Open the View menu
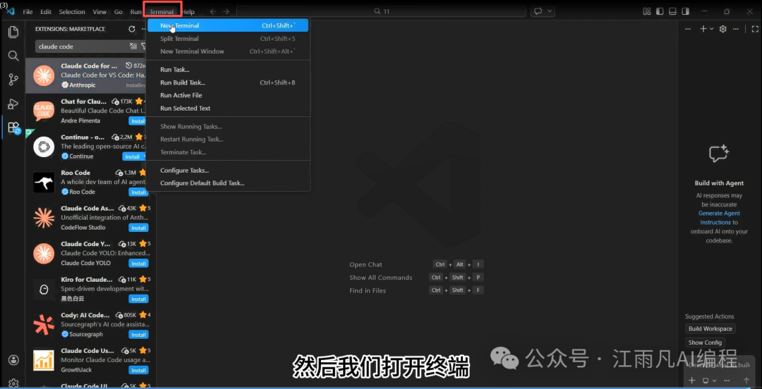 99,12
